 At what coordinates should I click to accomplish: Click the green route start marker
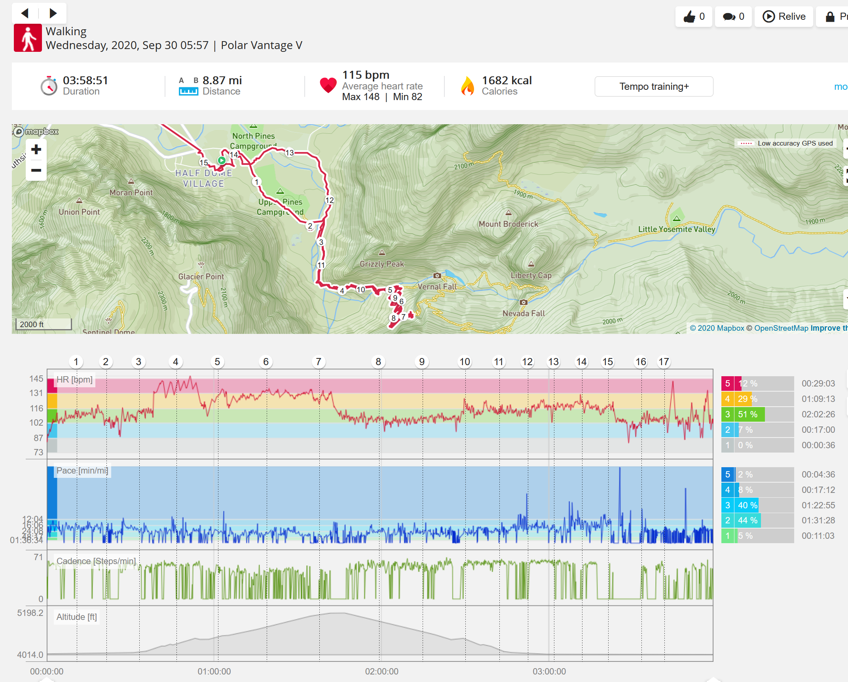coord(222,160)
